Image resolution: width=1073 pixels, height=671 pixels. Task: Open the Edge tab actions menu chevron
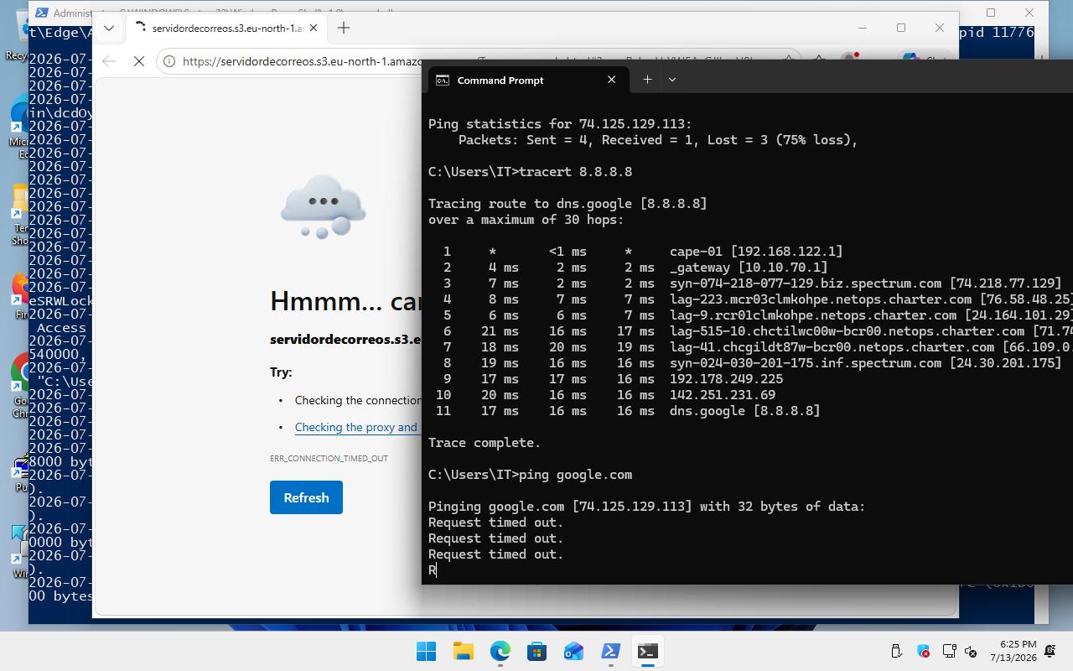[109, 28]
